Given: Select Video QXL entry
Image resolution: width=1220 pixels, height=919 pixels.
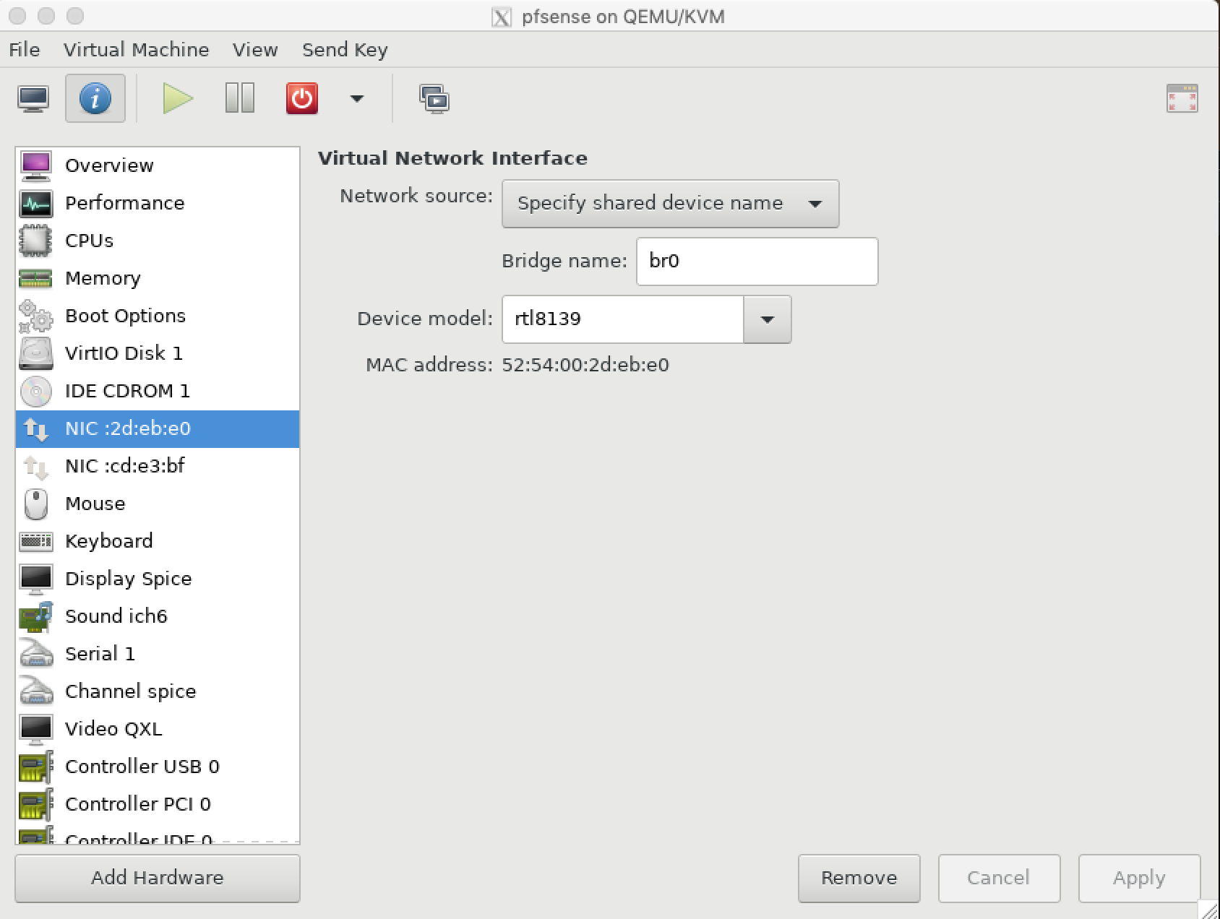Looking at the screenshot, I should tap(158, 729).
